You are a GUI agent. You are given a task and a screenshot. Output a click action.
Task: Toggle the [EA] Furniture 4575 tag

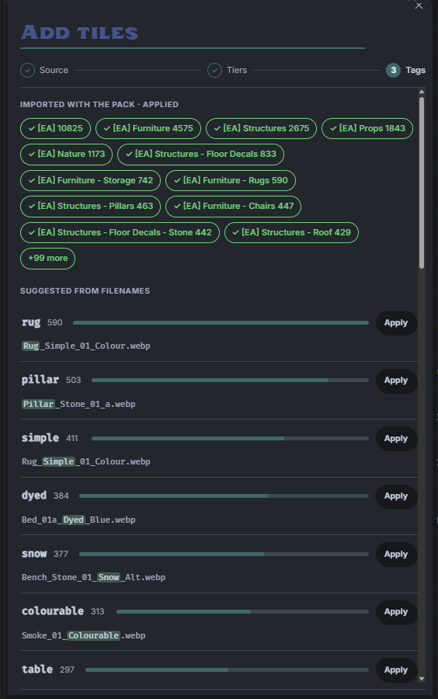pyautogui.click(x=148, y=128)
